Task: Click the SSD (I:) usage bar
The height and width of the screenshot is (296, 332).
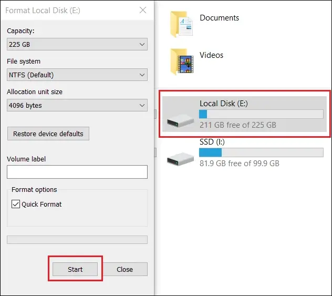Action: pyautogui.click(x=261, y=152)
